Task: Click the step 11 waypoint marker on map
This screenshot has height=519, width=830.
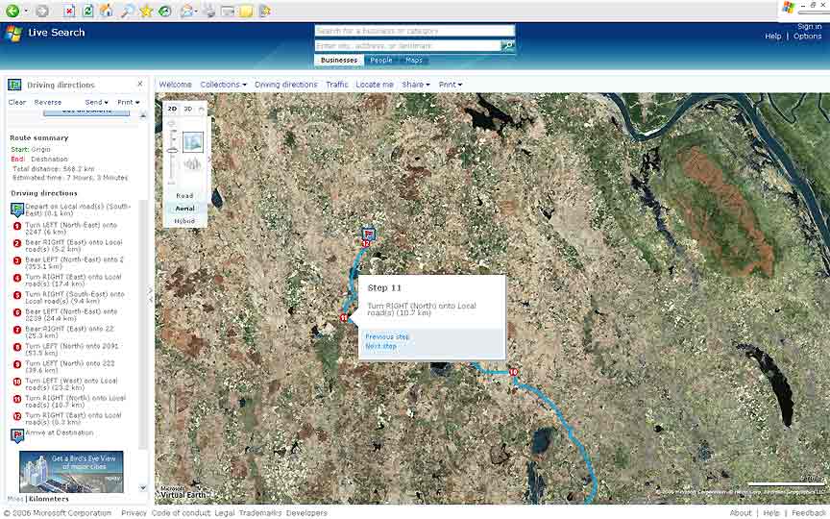Action: [344, 318]
